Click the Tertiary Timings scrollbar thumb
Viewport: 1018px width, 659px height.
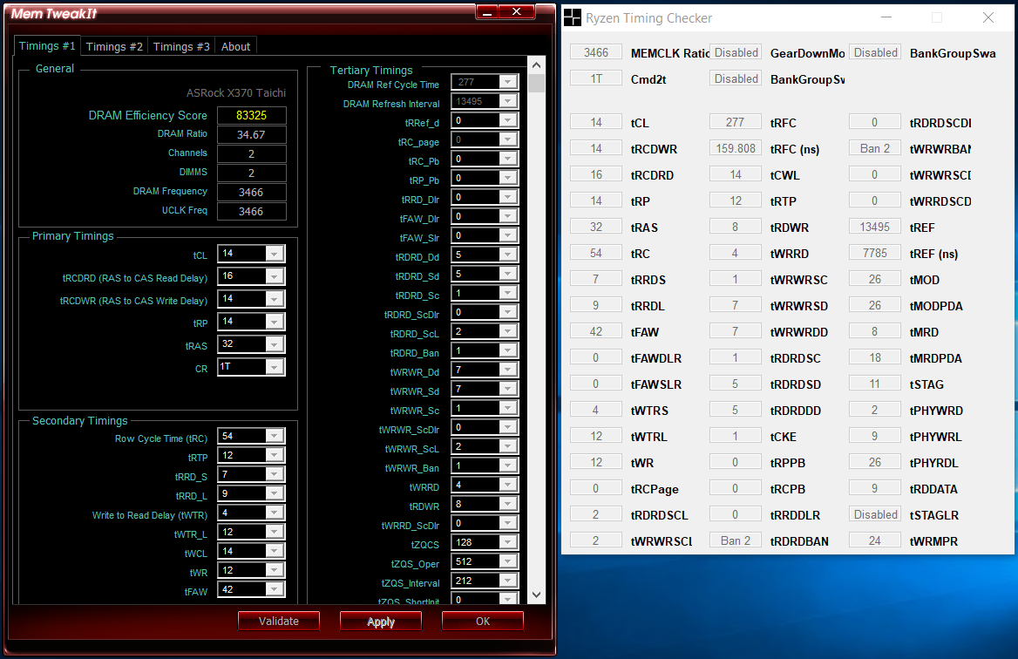point(536,83)
